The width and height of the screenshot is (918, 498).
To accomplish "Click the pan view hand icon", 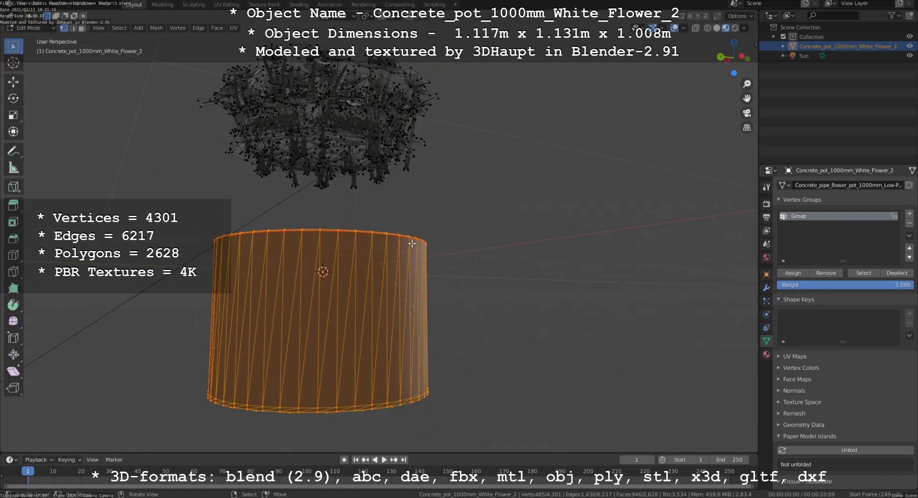I will (747, 98).
